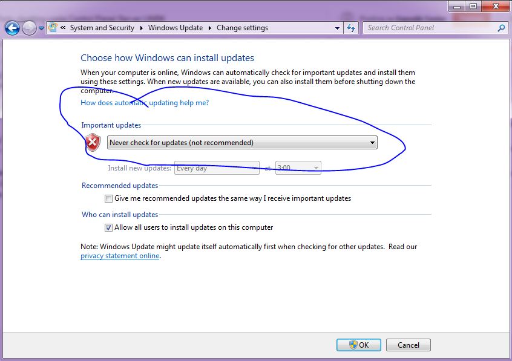This screenshot has width=512, height=361.
Task: Open the address bar history dropdown
Action: click(337, 28)
